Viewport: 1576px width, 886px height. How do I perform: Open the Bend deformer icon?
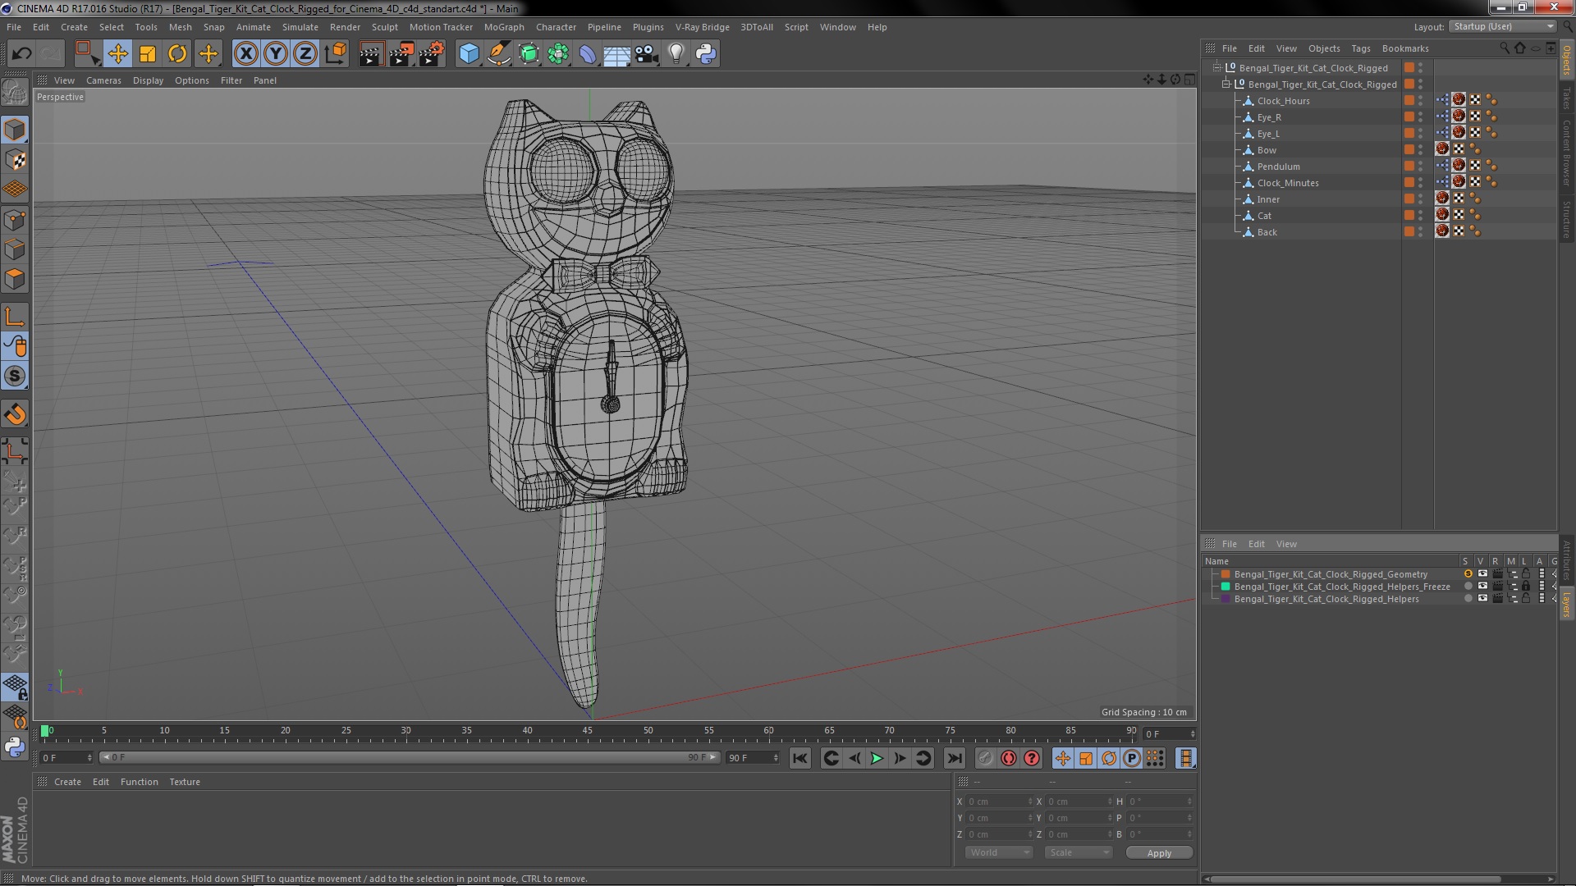point(588,54)
